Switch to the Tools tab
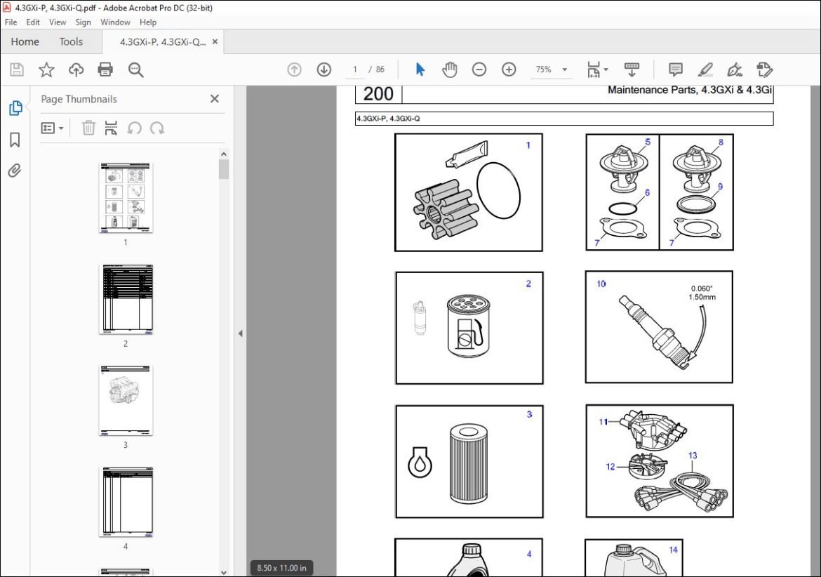The width and height of the screenshot is (821, 577). point(71,42)
